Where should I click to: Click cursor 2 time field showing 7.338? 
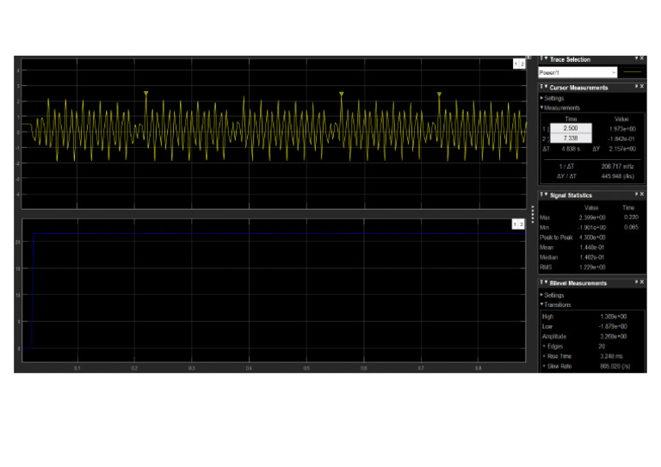click(x=571, y=138)
